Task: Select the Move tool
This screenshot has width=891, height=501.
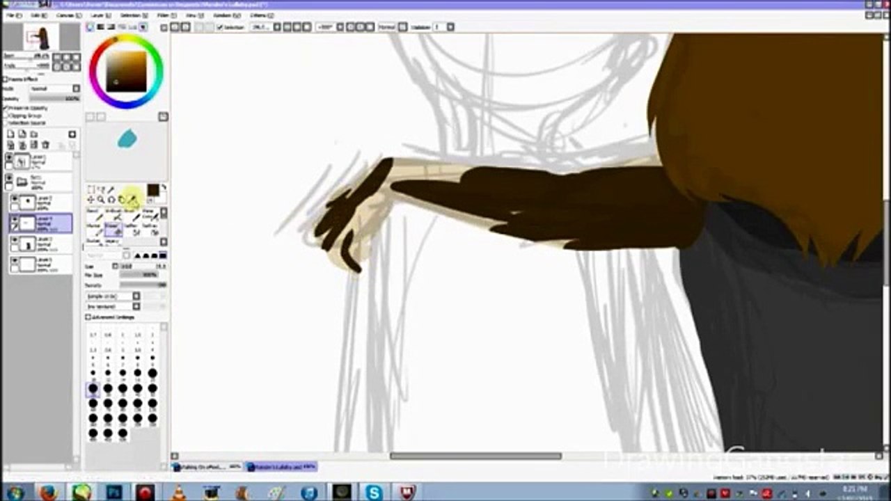Action: click(91, 200)
